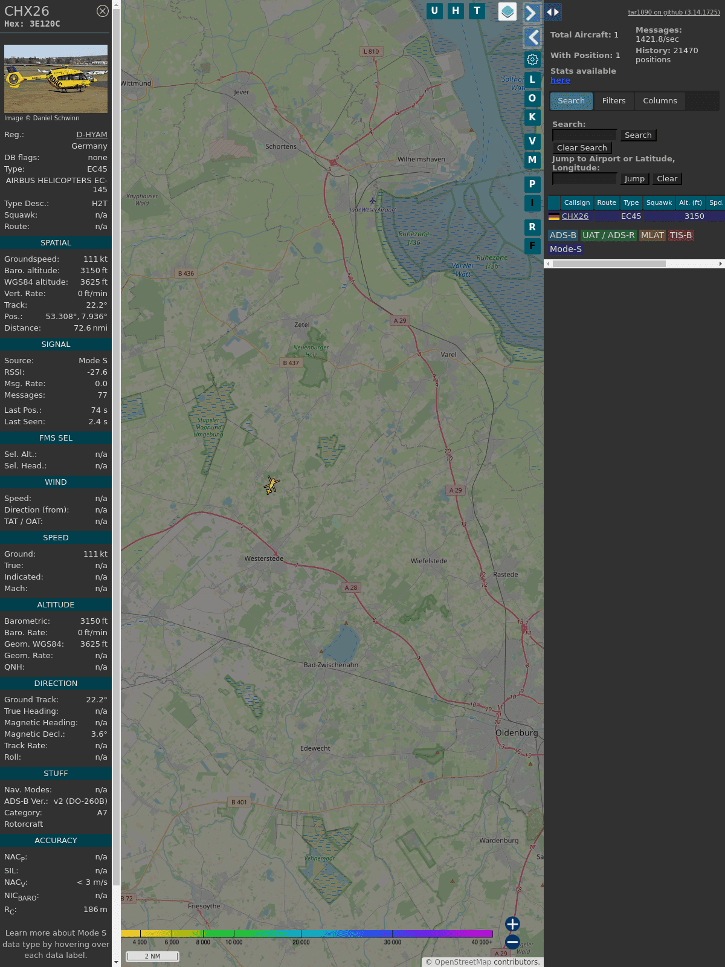The height and width of the screenshot is (967, 725).
Task: Toggle the L map button
Action: pos(532,79)
